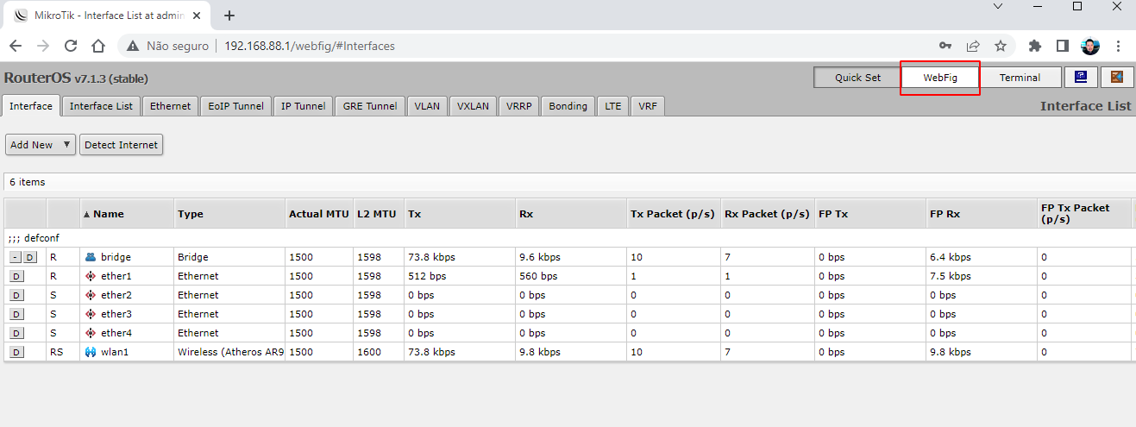This screenshot has height=427, width=1136.
Task: Go back with the browser arrow
Action: pyautogui.click(x=16, y=46)
